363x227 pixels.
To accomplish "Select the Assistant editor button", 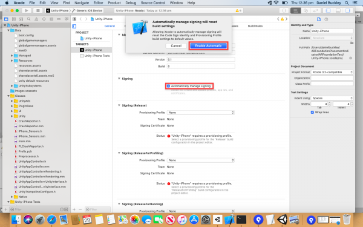I will (x=306, y=10).
